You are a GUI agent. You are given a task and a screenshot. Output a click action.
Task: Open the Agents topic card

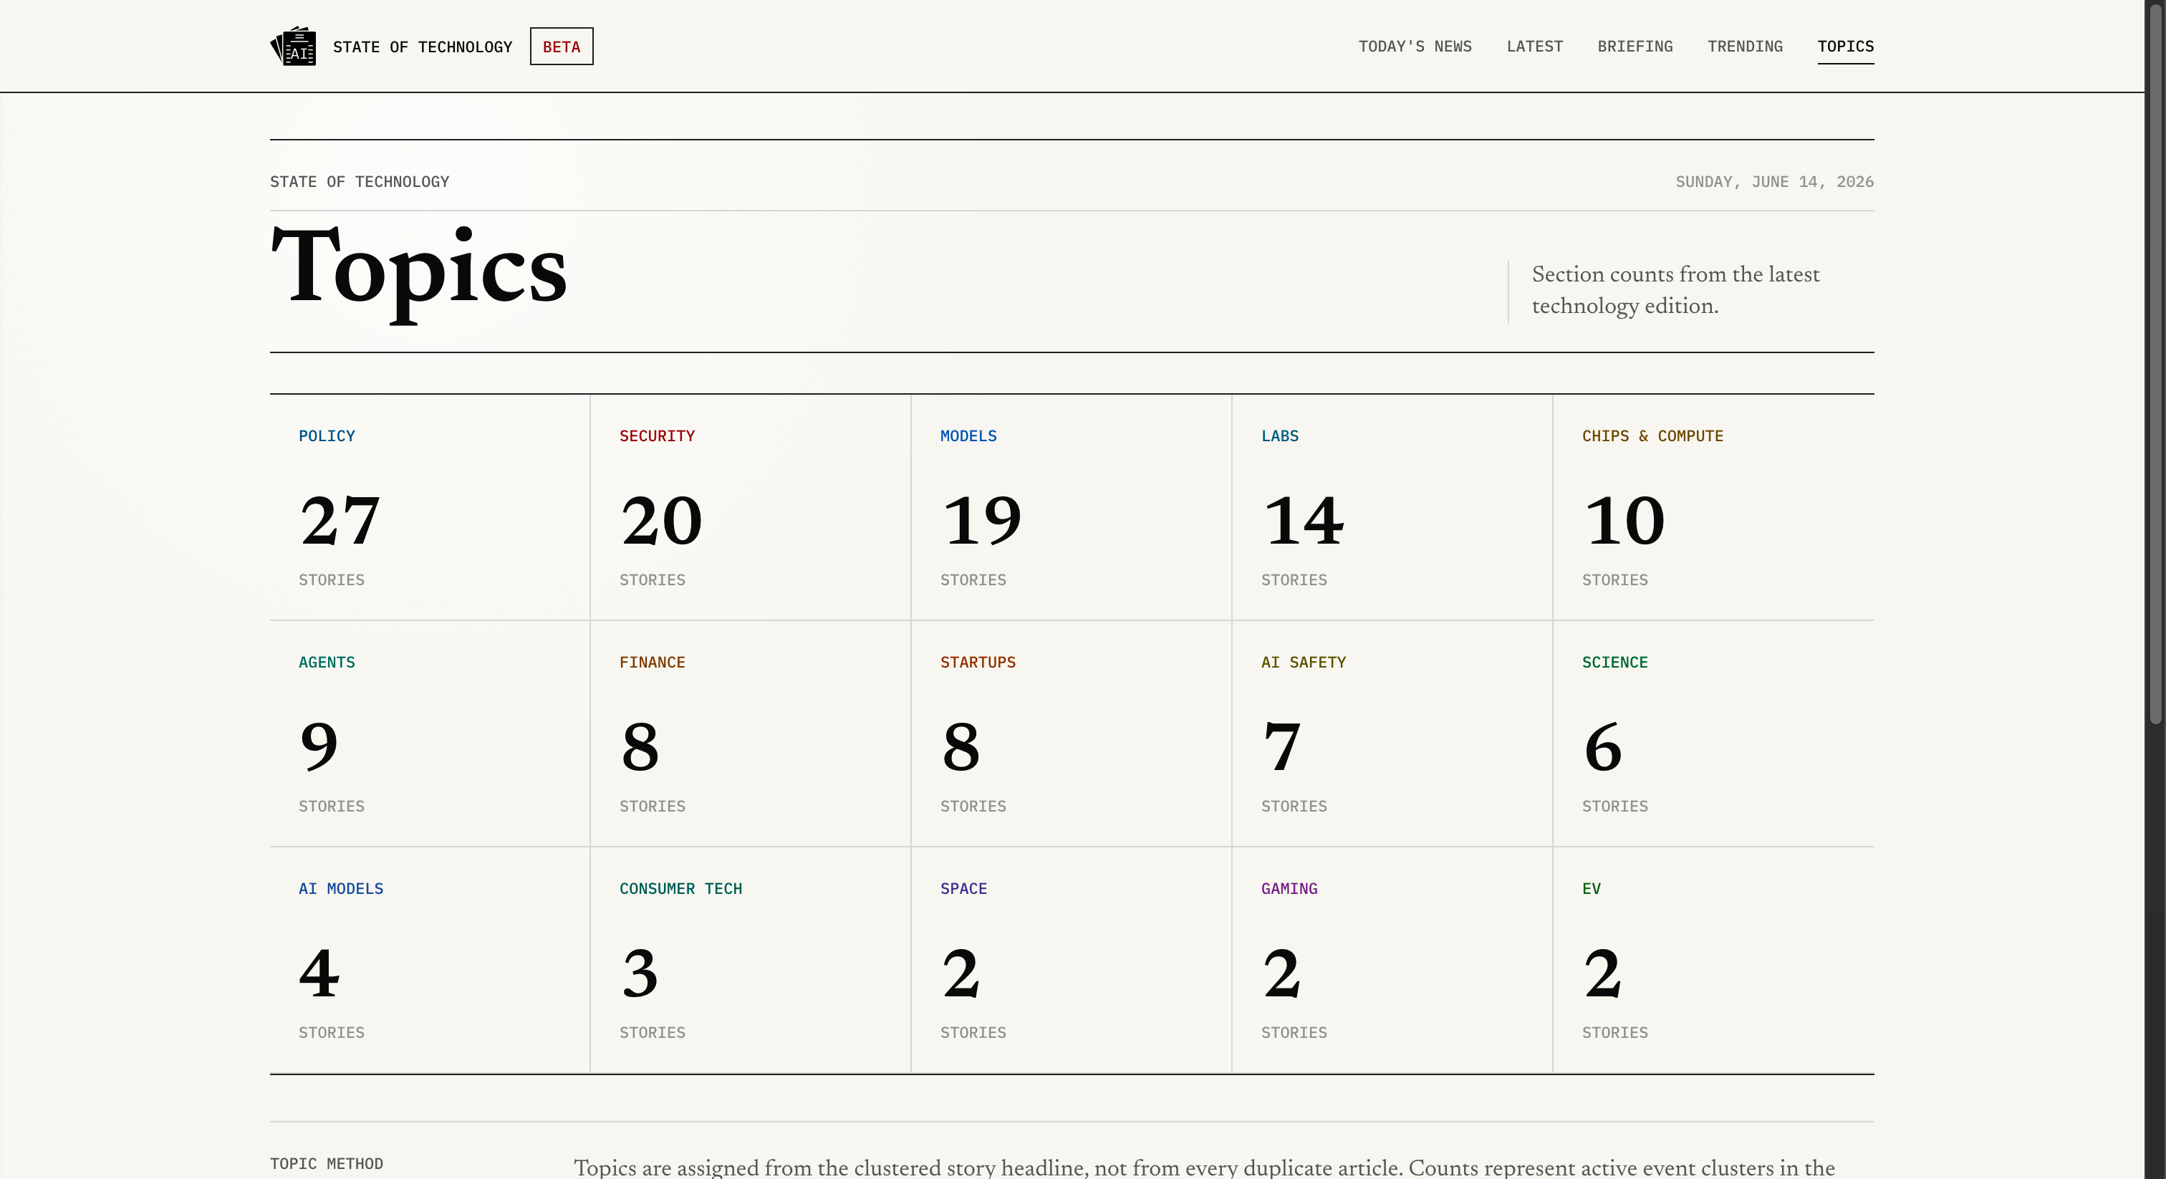point(430,733)
